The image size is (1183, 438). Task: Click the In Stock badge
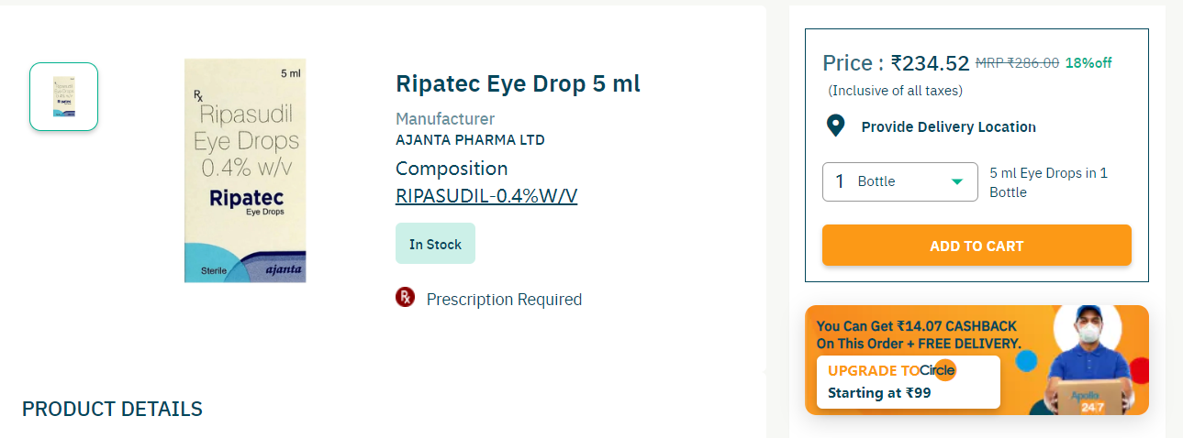click(435, 244)
